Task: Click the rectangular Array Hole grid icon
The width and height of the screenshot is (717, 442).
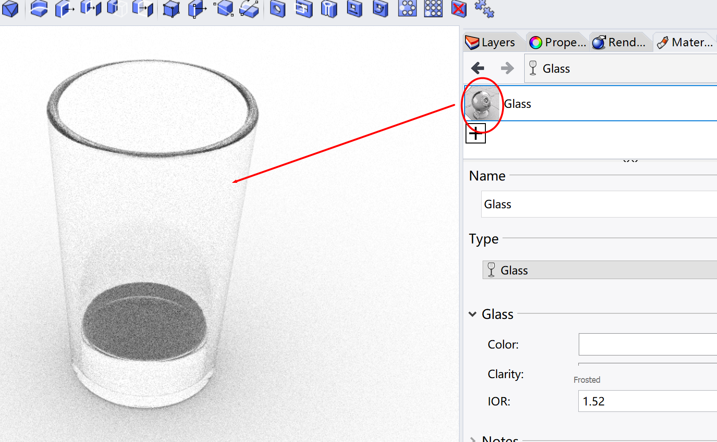Action: [x=433, y=9]
